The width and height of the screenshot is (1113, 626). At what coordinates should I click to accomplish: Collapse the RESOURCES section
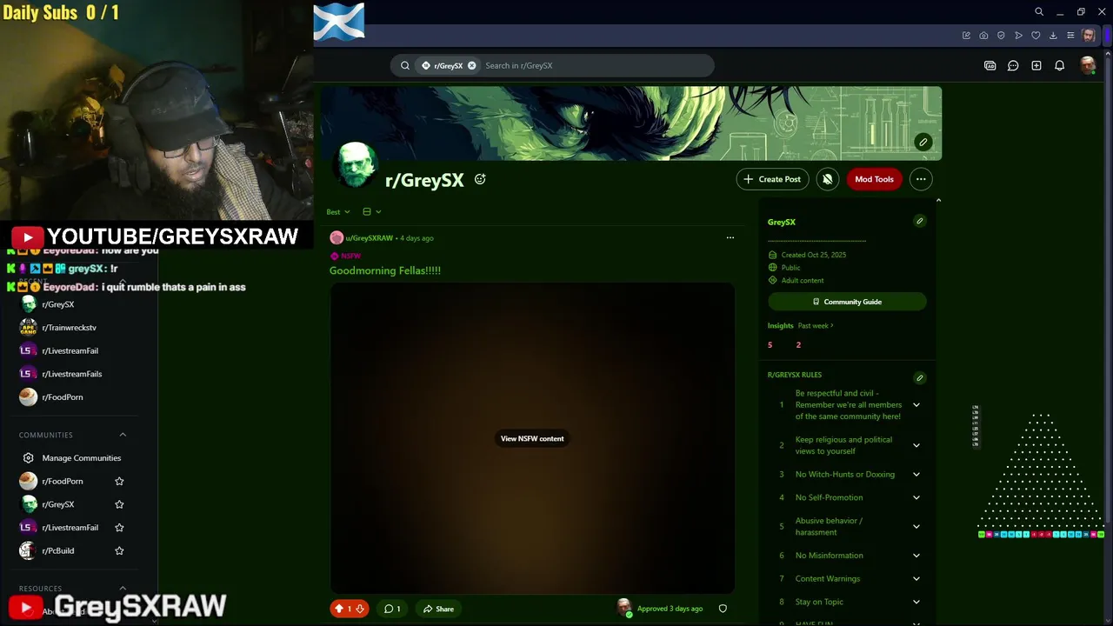123,589
